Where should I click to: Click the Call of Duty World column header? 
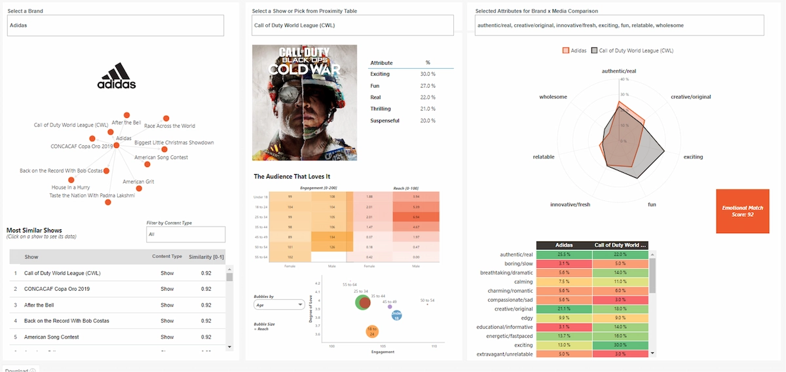tap(620, 245)
